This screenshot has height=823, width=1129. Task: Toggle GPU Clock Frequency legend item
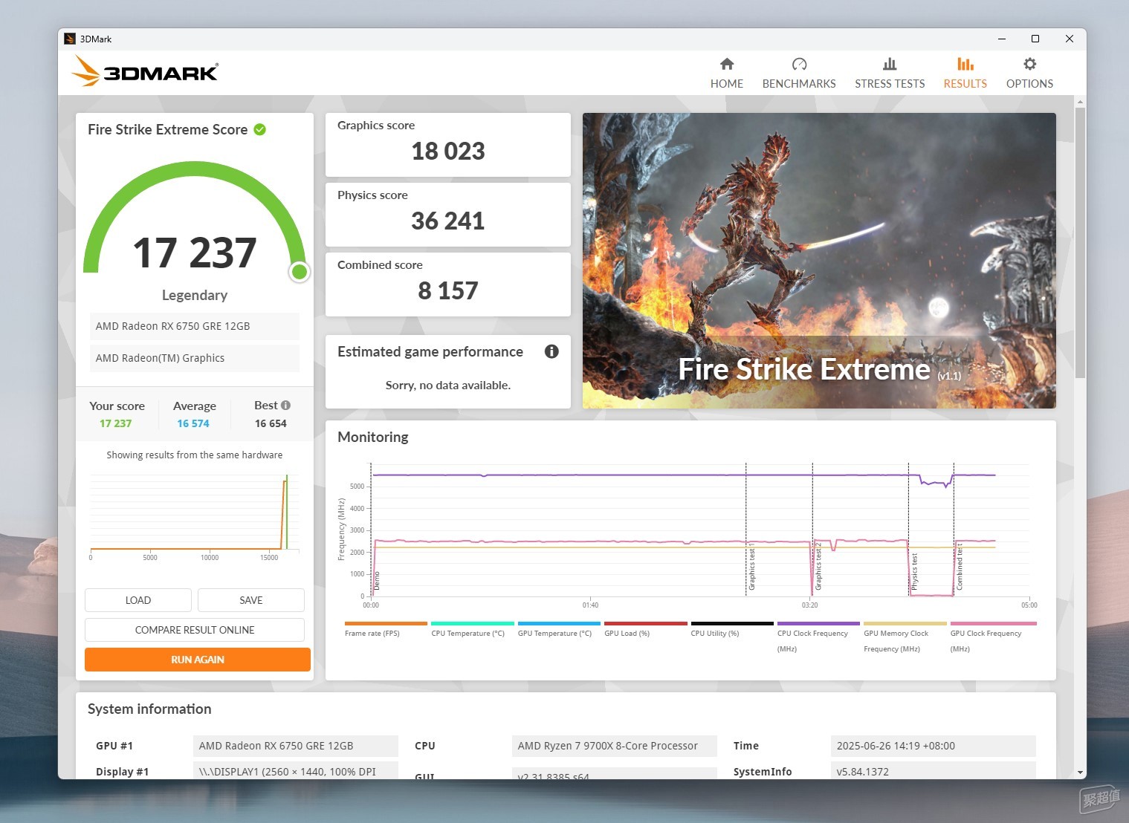[x=992, y=637]
